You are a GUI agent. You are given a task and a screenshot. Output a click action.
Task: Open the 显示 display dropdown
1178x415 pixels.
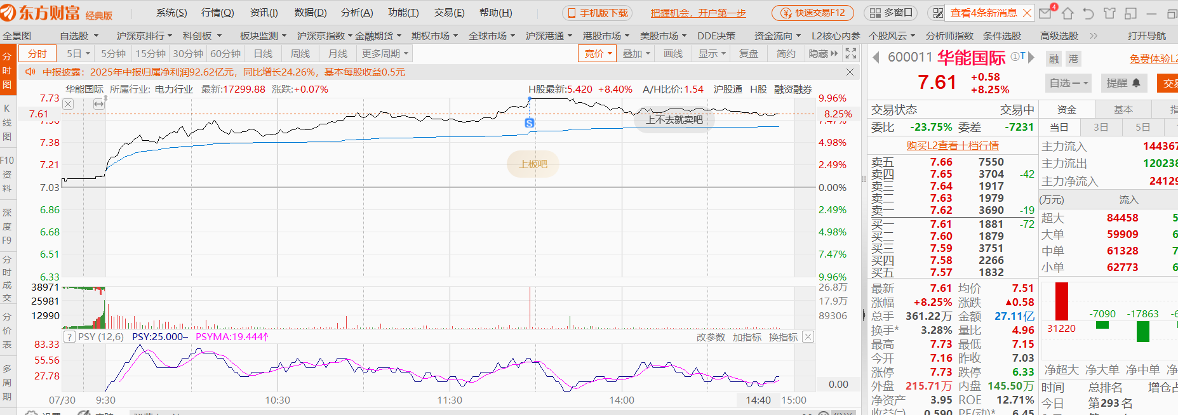(x=711, y=54)
